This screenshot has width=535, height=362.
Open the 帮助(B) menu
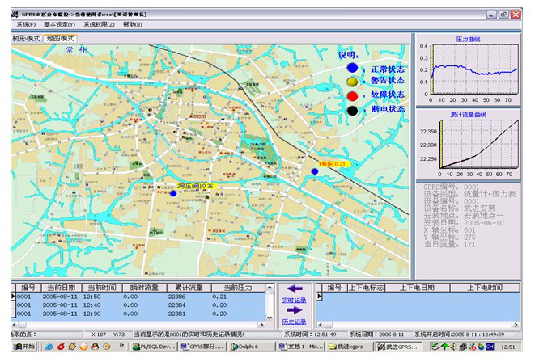[x=131, y=24]
